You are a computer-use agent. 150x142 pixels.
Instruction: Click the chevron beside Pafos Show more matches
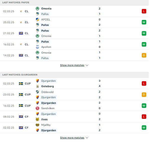(x=87, y=66)
